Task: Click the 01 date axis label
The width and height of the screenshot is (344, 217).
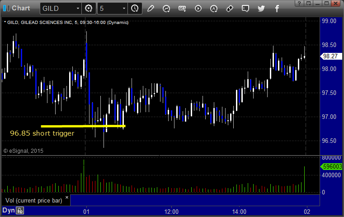Action: 86,212
